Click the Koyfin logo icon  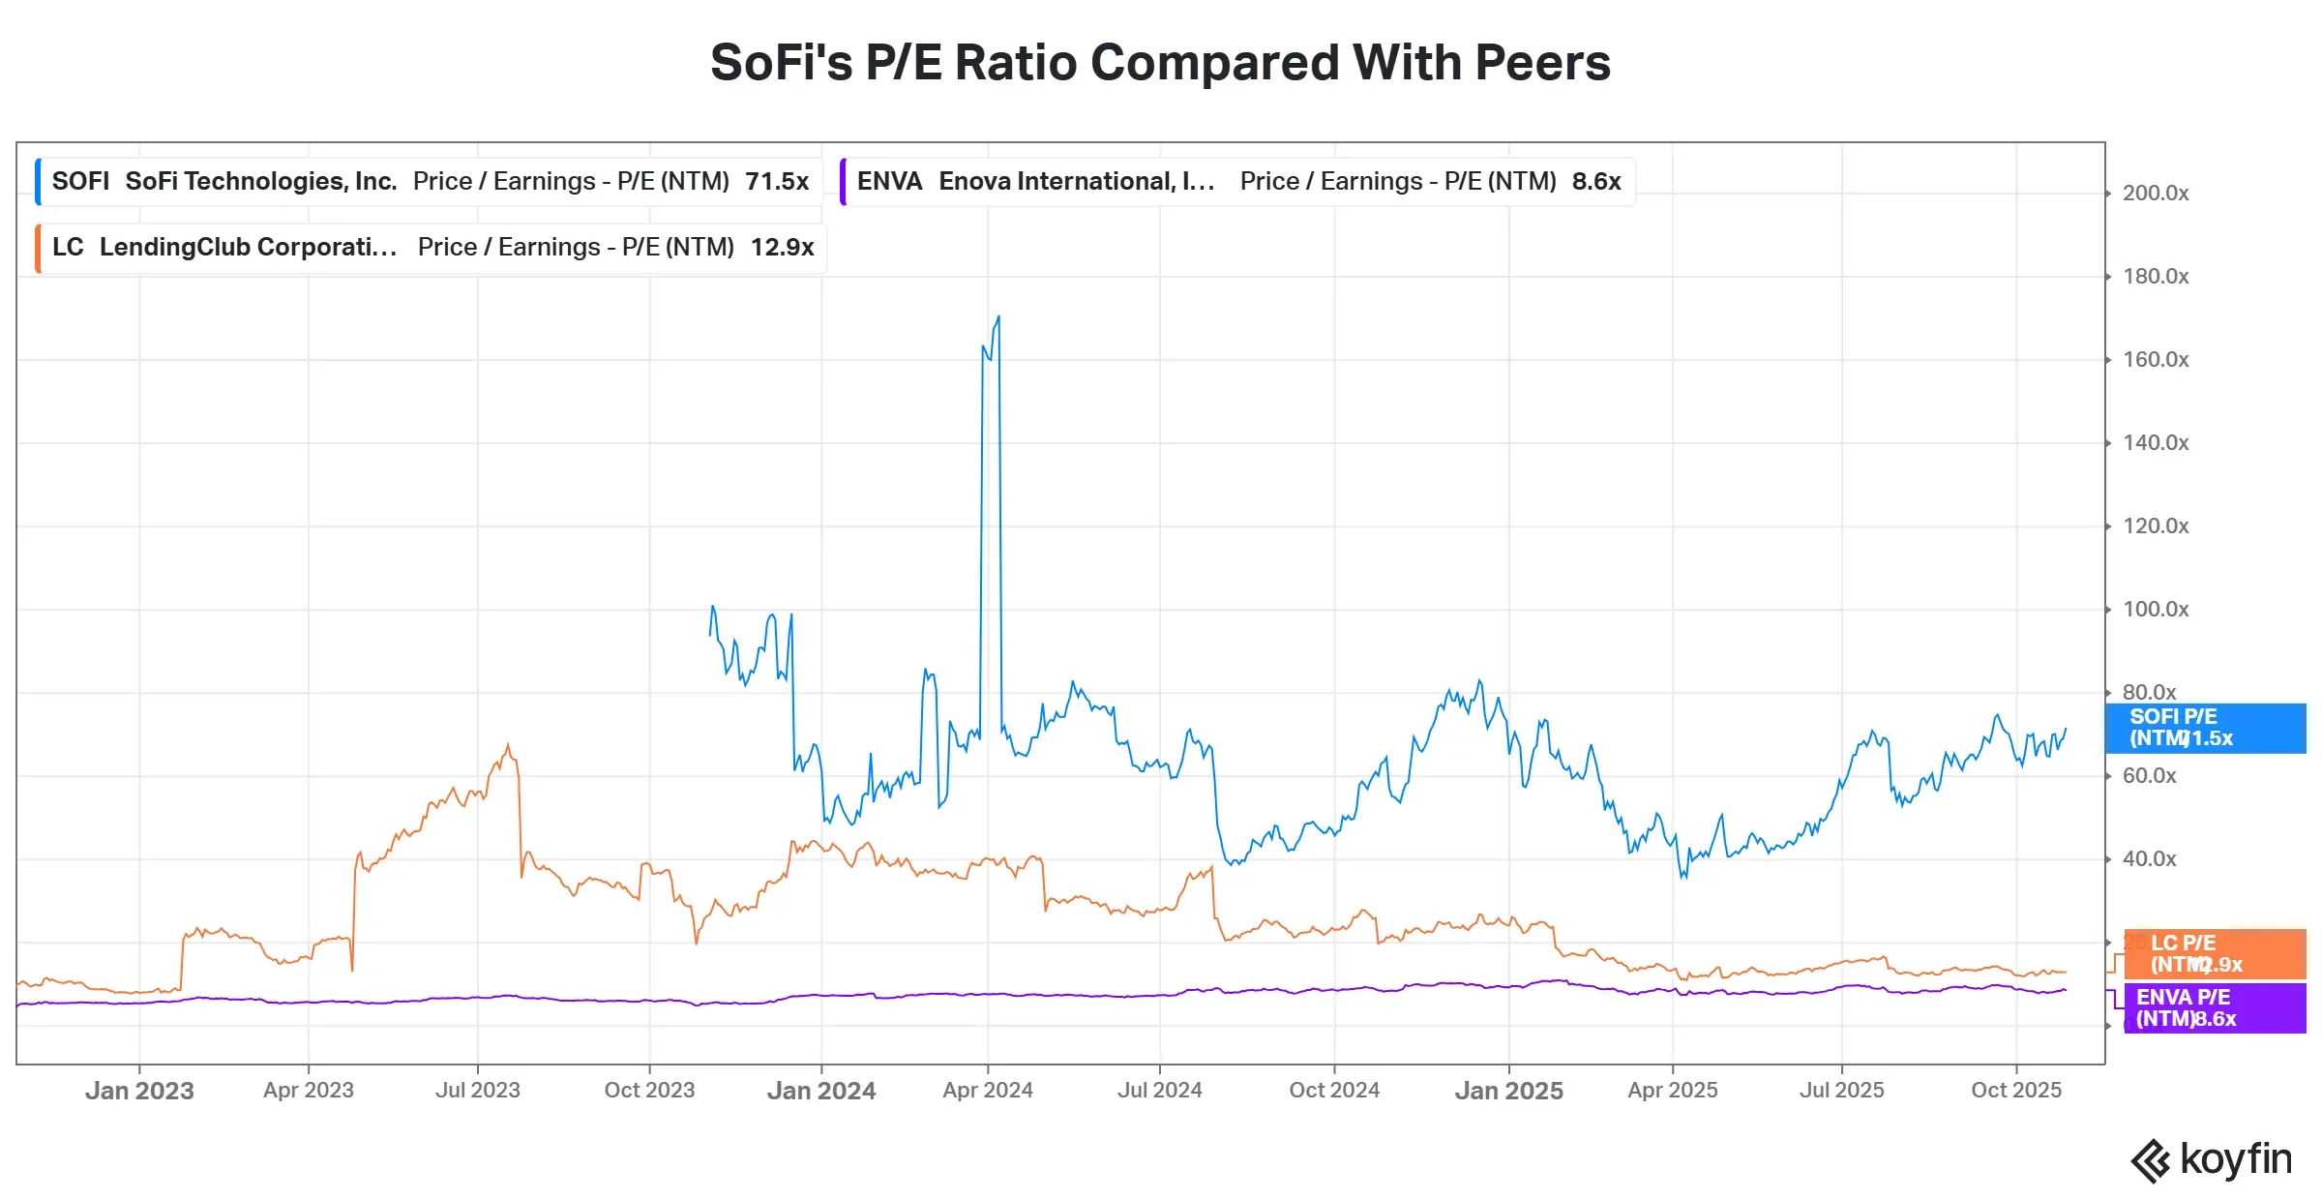pyautogui.click(x=2152, y=1160)
